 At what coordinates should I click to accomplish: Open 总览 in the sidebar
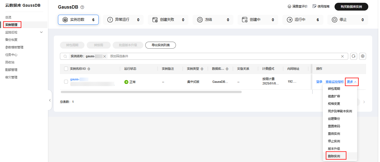coord(8,17)
